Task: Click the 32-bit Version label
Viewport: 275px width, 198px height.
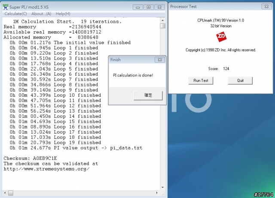Action: [221, 26]
